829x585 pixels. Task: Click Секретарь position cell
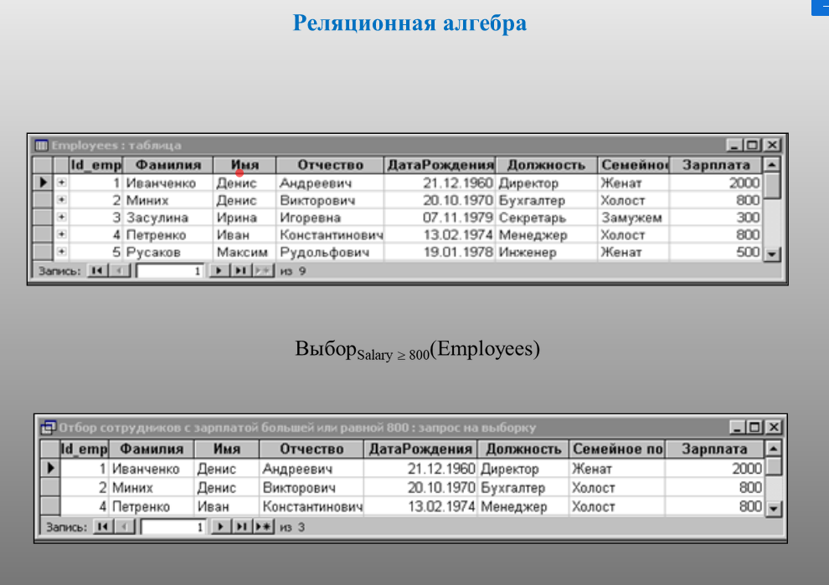[x=547, y=218]
